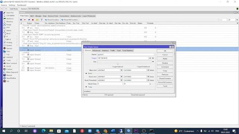Click the undo arrow in main toolbar
The width and height of the screenshot is (239, 134).
(x=2, y=9)
